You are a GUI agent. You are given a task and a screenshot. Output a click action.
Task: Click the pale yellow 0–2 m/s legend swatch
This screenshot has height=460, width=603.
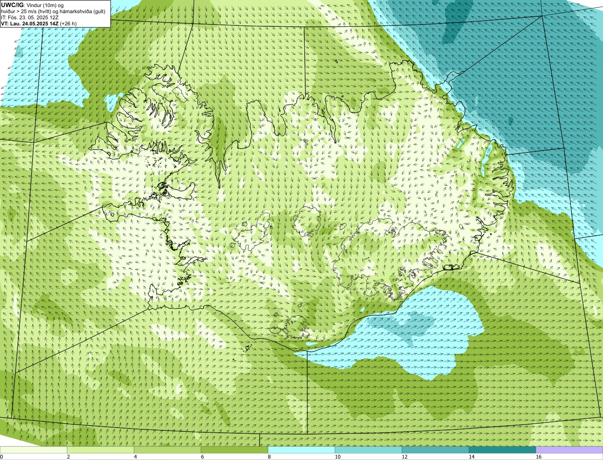coord(33,450)
